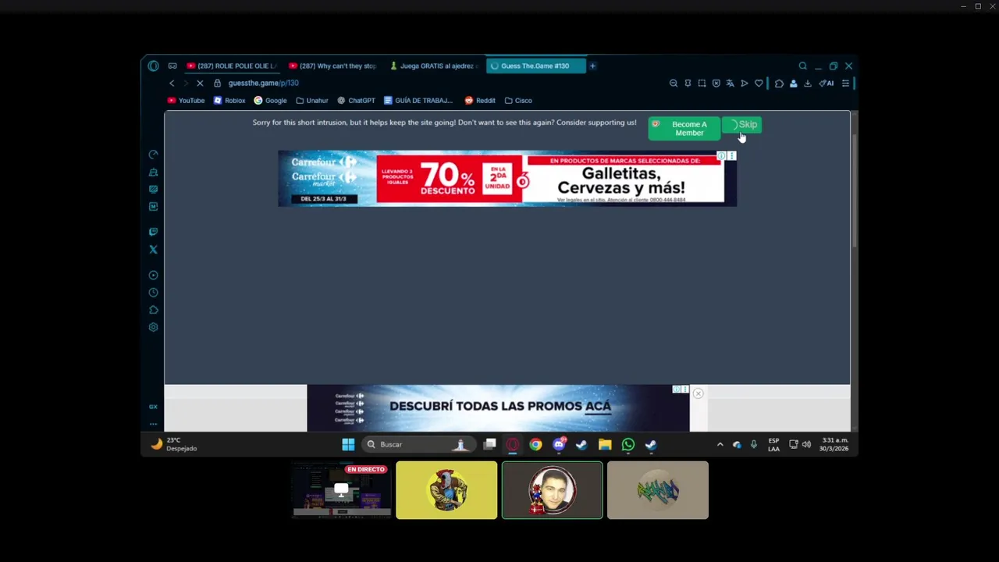The image size is (999, 562).
Task: Open ad blocker shield icon
Action: [716, 84]
